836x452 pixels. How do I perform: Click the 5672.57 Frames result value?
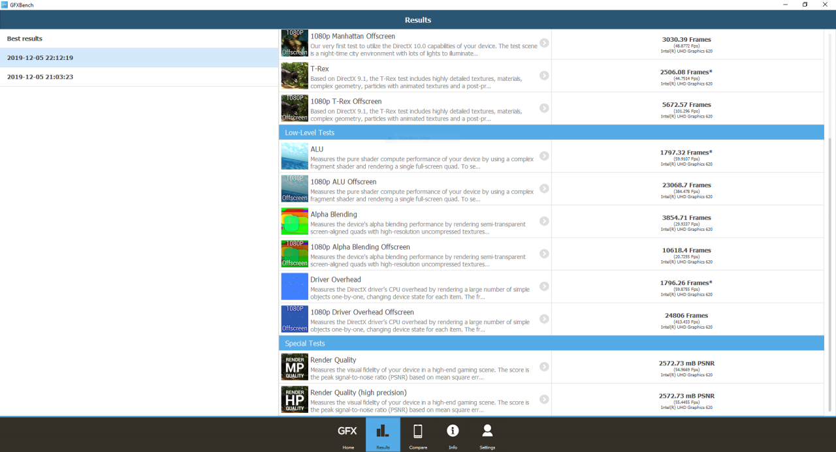click(686, 104)
